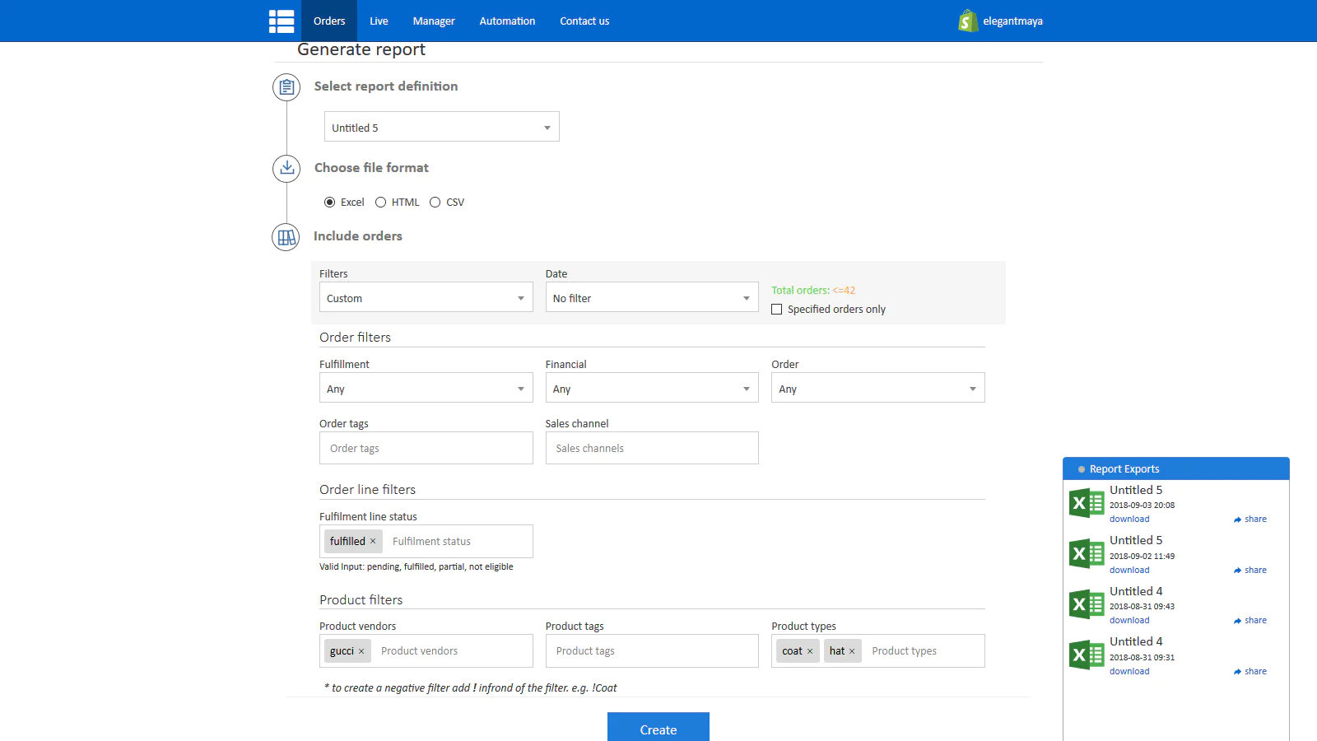The image size is (1317, 741).
Task: Click the app grid logo icon
Action: click(x=282, y=21)
